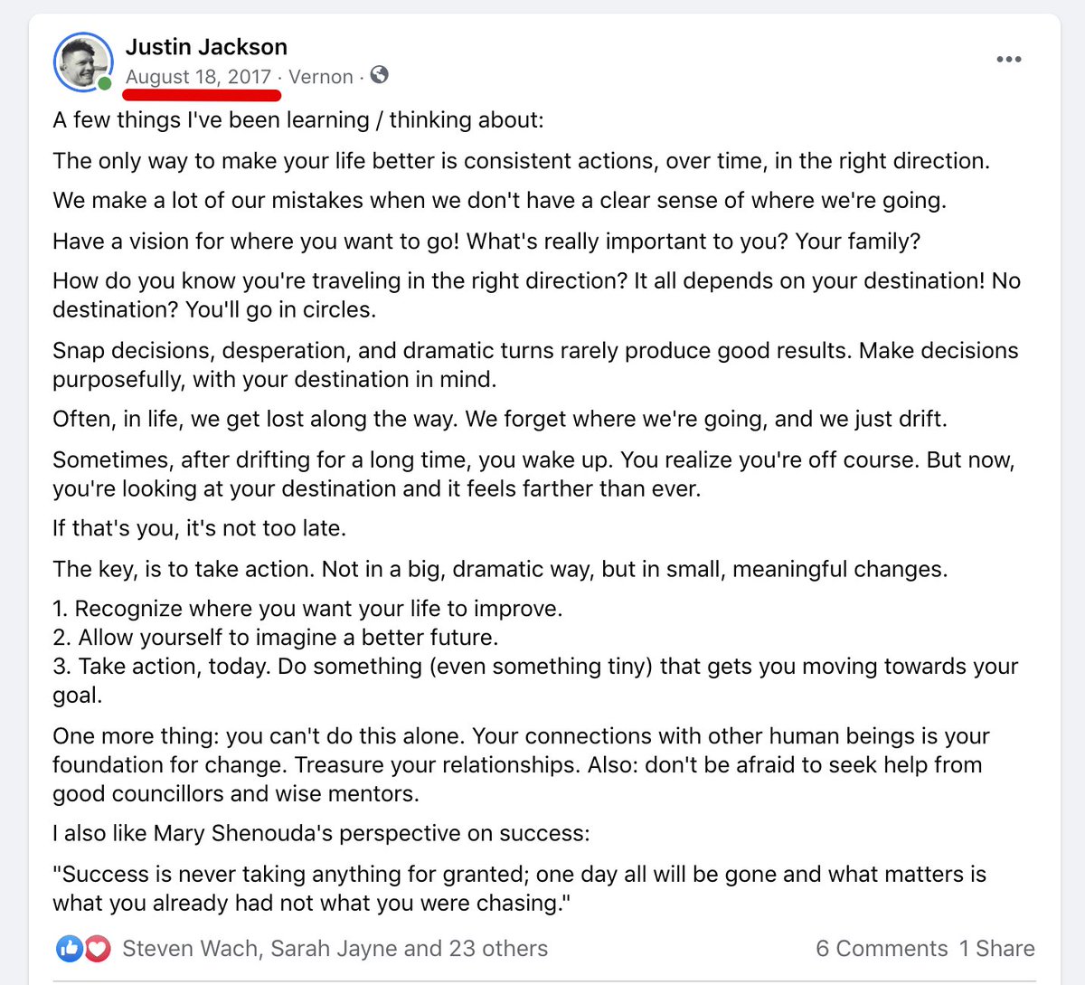Click the green online status dot

[x=105, y=84]
